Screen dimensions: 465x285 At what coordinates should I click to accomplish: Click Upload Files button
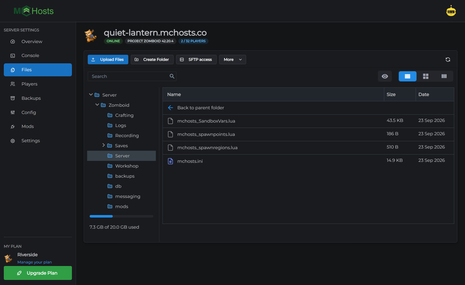pos(108,60)
